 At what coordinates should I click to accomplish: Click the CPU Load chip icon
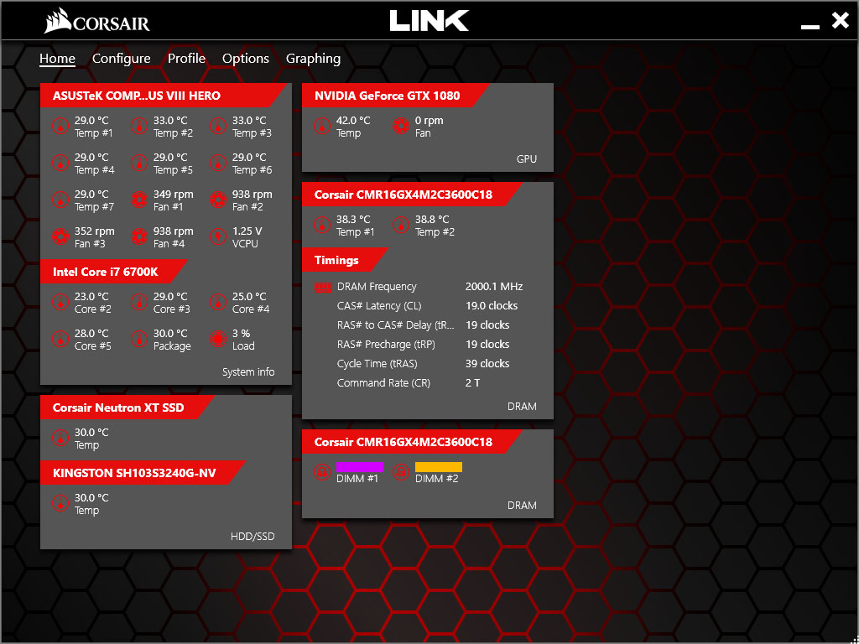(218, 339)
